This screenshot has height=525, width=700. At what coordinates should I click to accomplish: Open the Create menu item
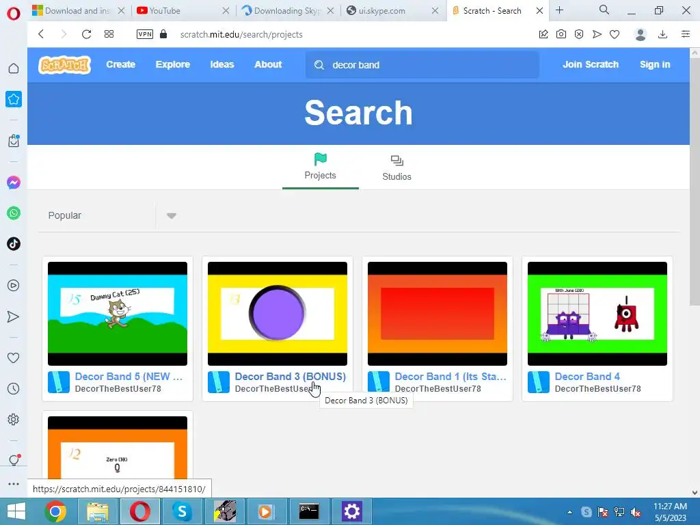[120, 64]
